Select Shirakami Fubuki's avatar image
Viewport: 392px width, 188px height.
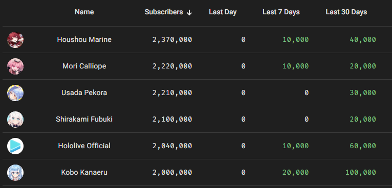[15, 120]
